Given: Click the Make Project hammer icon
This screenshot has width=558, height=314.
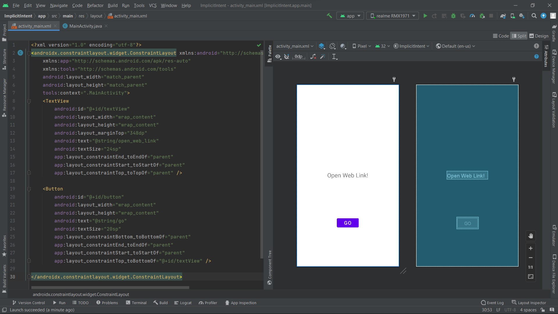Looking at the screenshot, I should 329,16.
